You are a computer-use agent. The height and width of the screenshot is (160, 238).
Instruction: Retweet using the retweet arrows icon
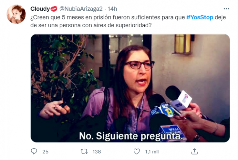click(84, 151)
